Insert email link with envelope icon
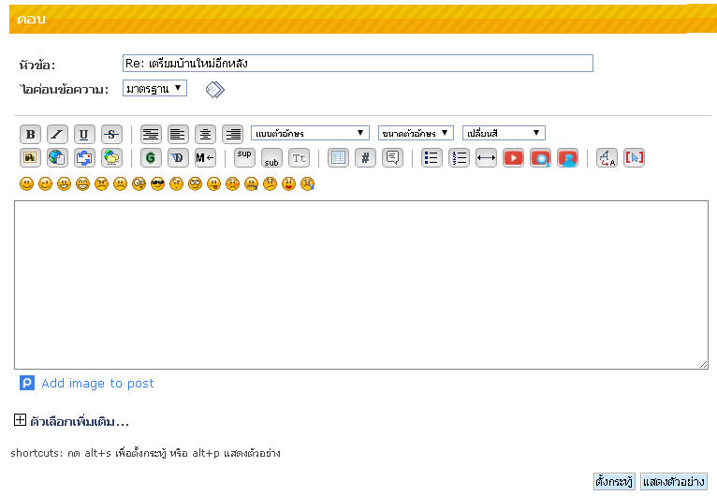 click(x=84, y=158)
